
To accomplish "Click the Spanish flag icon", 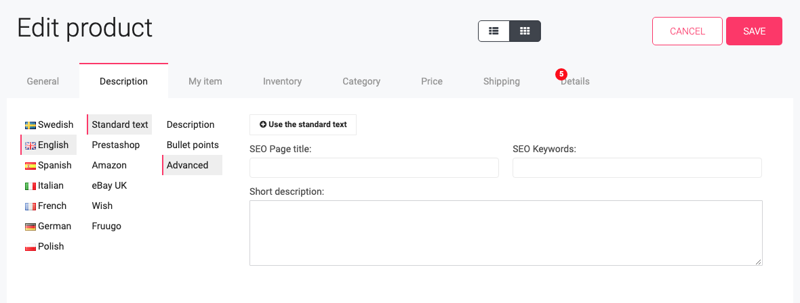I will click(x=30, y=166).
